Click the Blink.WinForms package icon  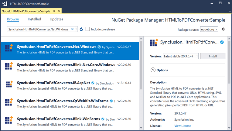tap(9, 120)
